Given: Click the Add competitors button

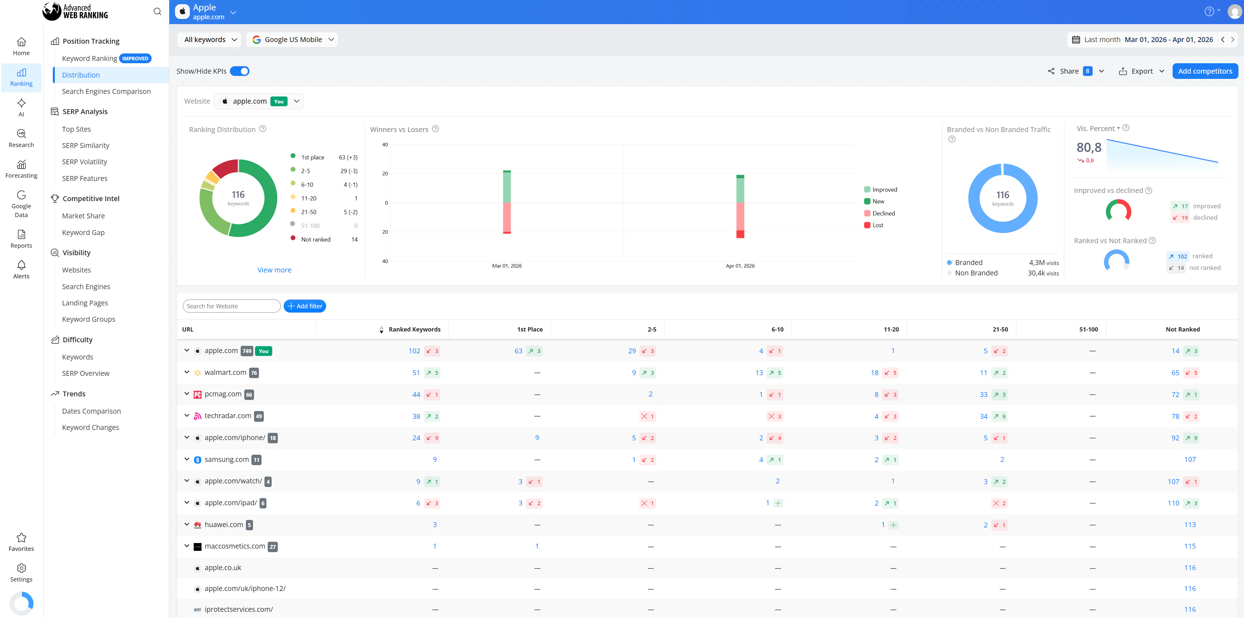Looking at the screenshot, I should [1205, 71].
